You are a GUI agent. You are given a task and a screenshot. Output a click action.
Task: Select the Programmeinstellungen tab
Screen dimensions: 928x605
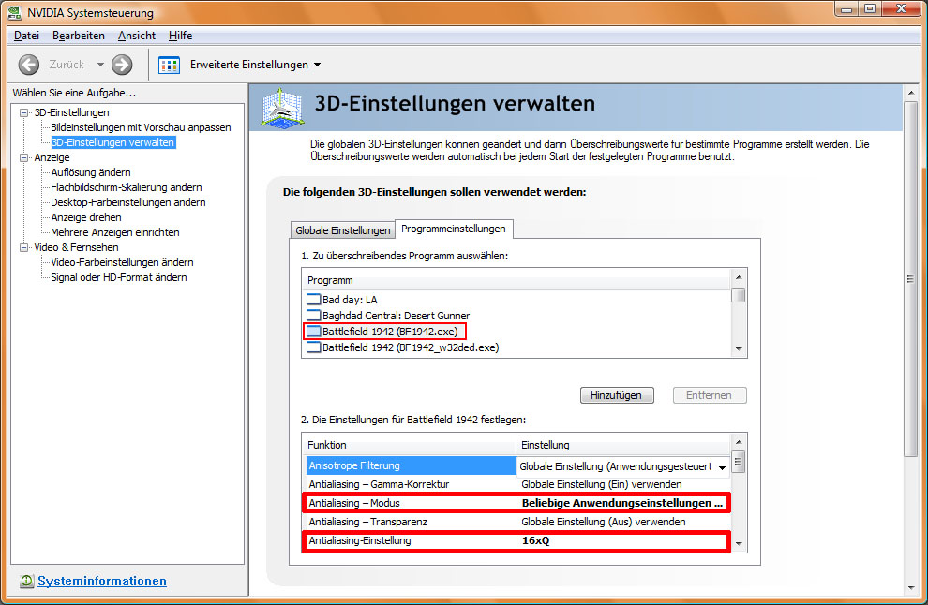454,229
